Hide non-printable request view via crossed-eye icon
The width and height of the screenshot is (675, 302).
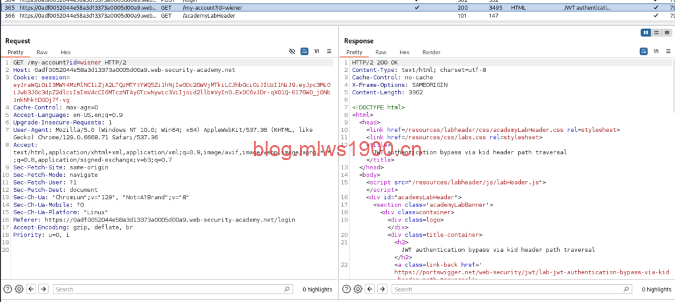click(x=292, y=51)
